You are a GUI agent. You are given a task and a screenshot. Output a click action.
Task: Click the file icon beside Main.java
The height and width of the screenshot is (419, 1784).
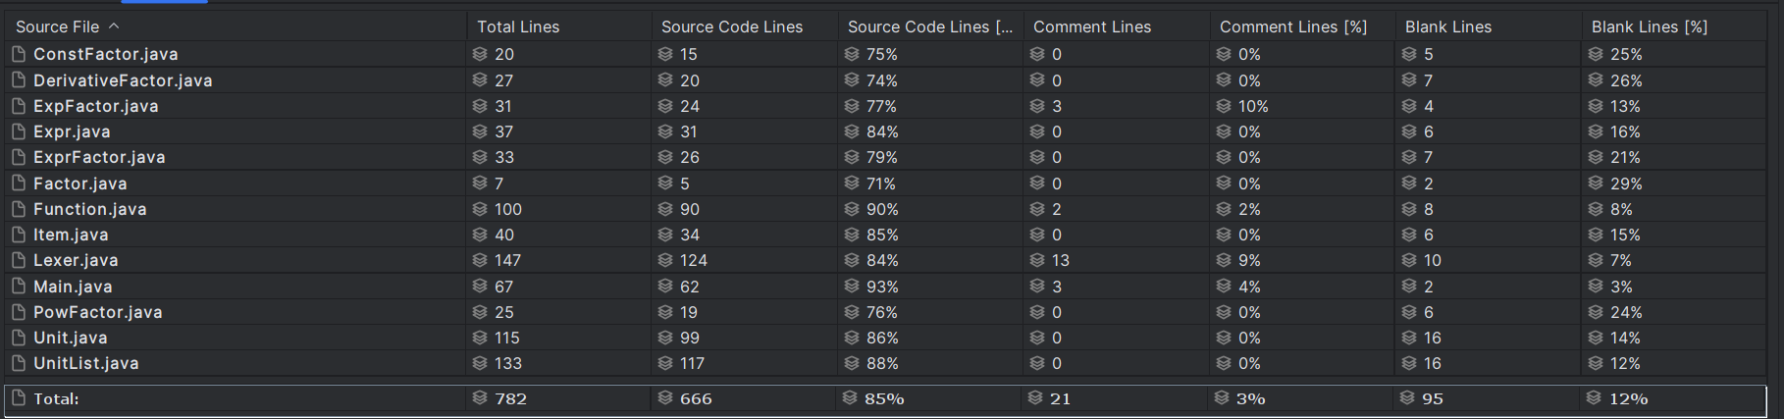[x=18, y=287]
